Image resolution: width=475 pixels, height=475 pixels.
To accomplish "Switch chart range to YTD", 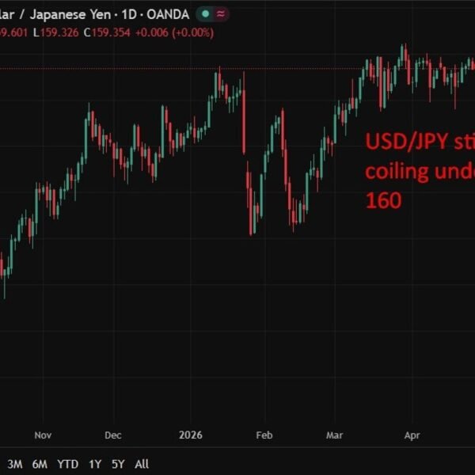I will click(68, 464).
